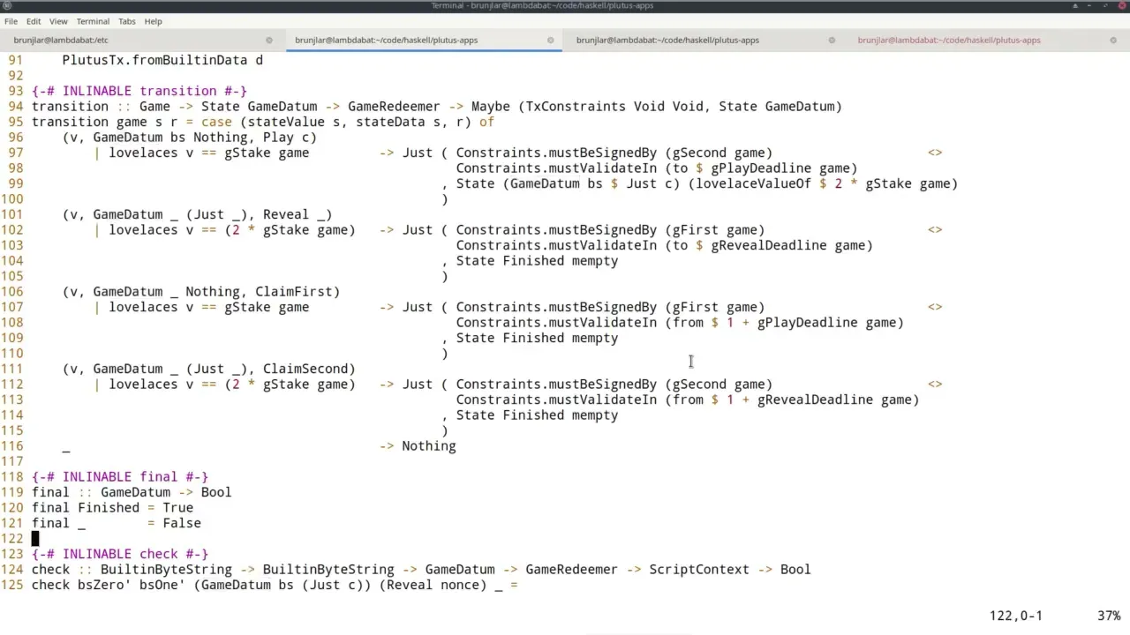Screen dimensions: 1130x635
Task: Minimize the terminal window
Action: 1091,5
